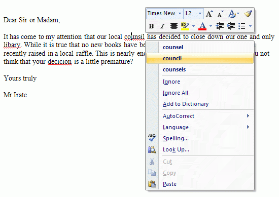Click the Shrink Font icon
Image resolution: width=279 pixels, height=197 pixels.
point(221,14)
